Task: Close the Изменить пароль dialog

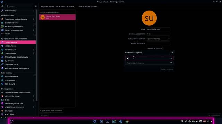Action: pyautogui.click(x=172, y=52)
